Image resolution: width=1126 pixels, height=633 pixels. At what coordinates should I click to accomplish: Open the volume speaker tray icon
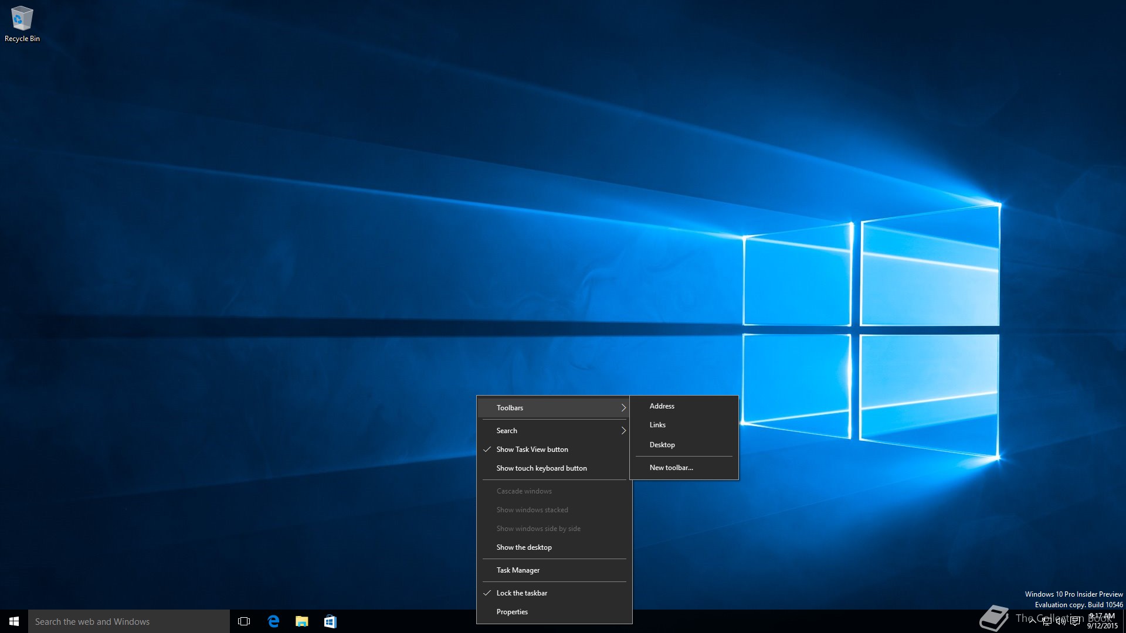tap(1061, 621)
